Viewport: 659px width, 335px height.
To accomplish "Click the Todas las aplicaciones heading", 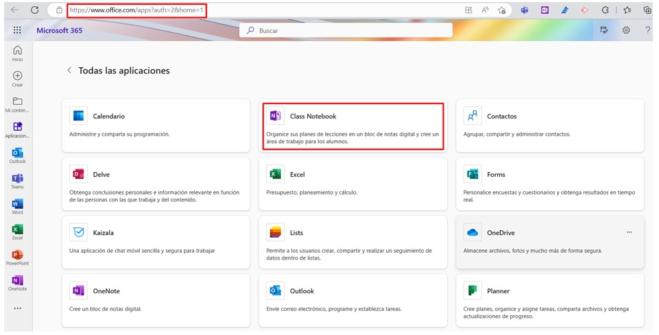I will (x=124, y=71).
